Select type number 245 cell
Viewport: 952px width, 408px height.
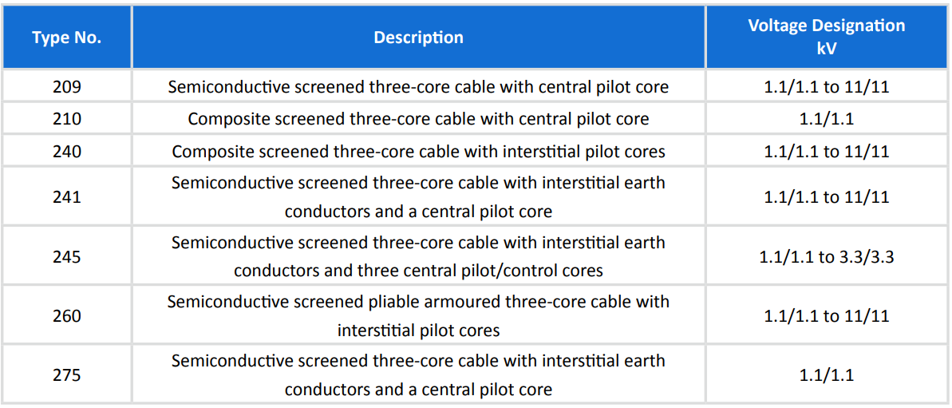tap(67, 257)
